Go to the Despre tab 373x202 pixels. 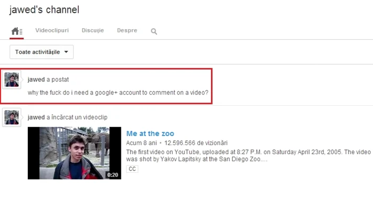tap(127, 30)
